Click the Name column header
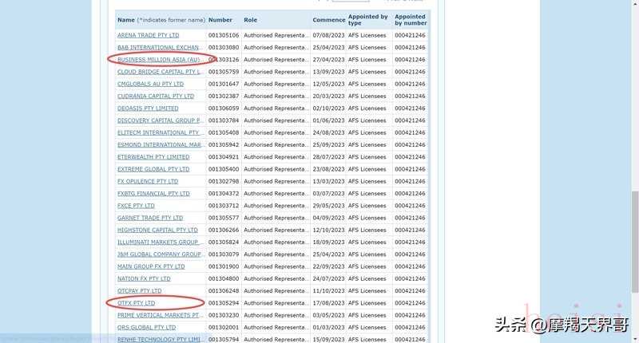The height and width of the screenshot is (343, 639). pyautogui.click(x=126, y=19)
